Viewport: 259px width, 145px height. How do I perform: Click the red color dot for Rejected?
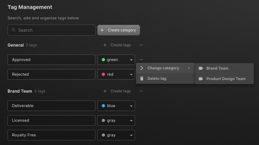click(103, 74)
